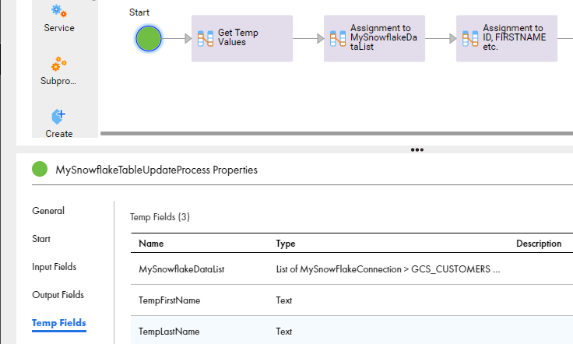Open the Start properties tab
This screenshot has height=344, width=573.
coord(41,239)
